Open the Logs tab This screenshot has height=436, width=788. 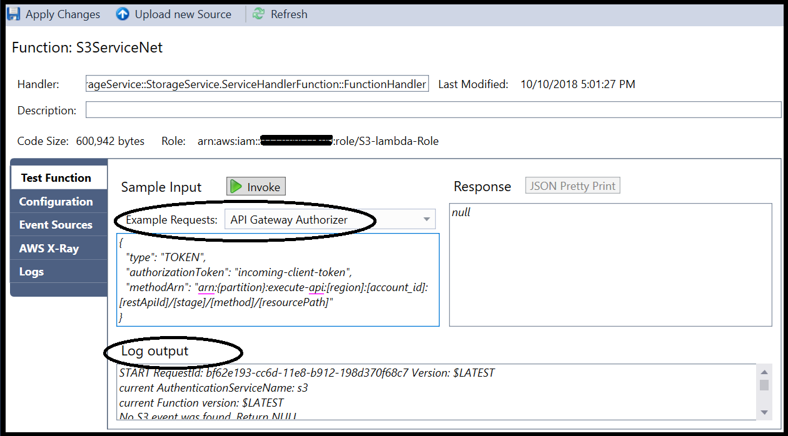click(x=31, y=272)
